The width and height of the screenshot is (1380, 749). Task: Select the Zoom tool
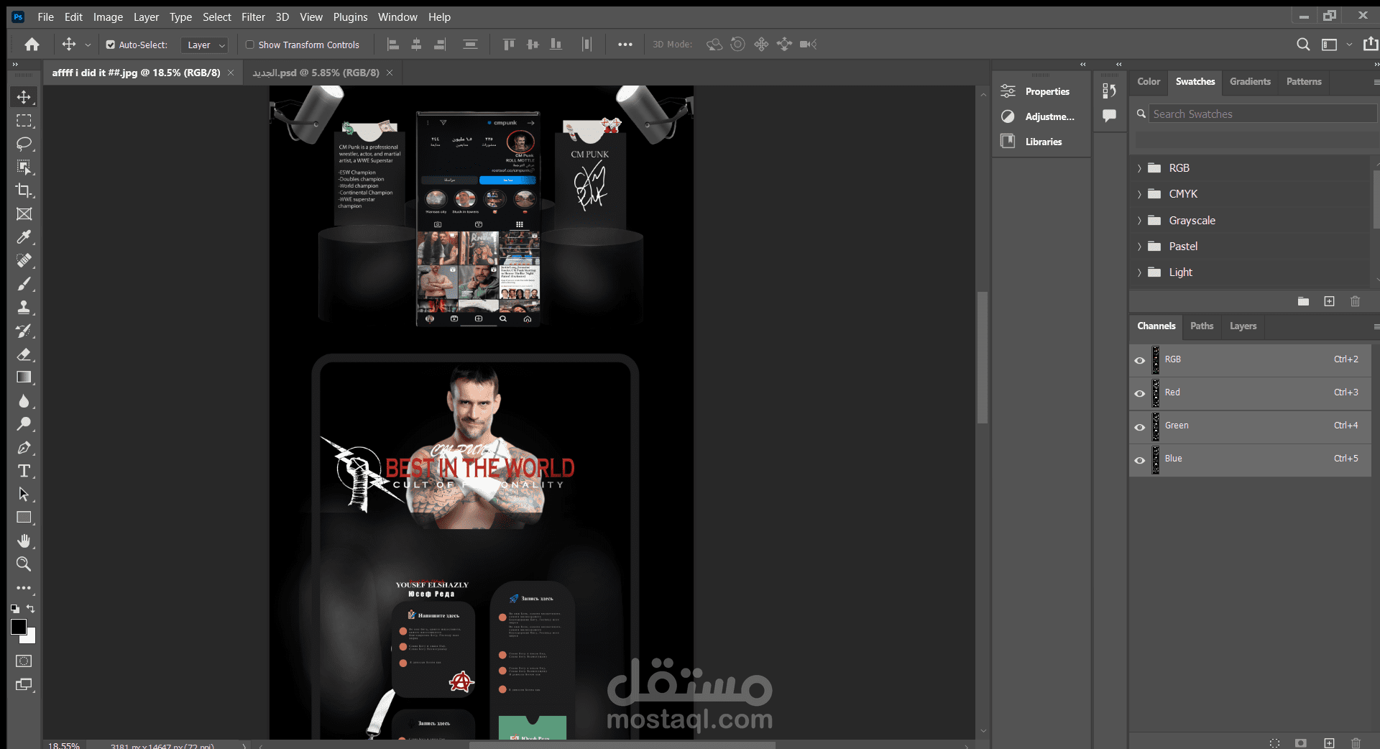coord(24,564)
